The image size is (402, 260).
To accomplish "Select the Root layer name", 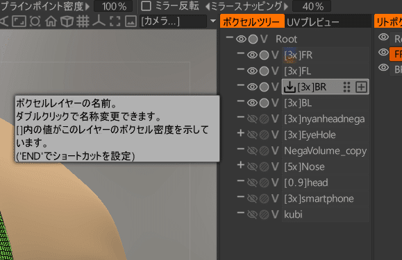I will (286, 39).
